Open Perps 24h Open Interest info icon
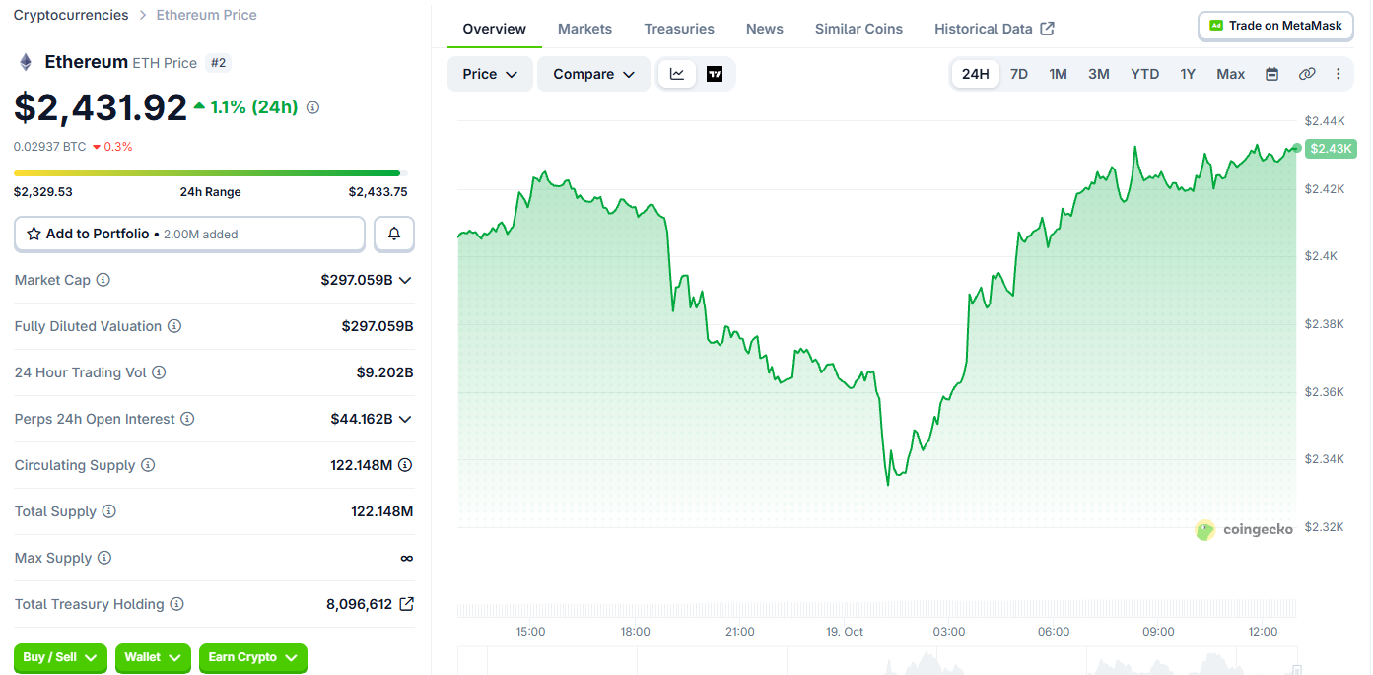 (x=187, y=419)
